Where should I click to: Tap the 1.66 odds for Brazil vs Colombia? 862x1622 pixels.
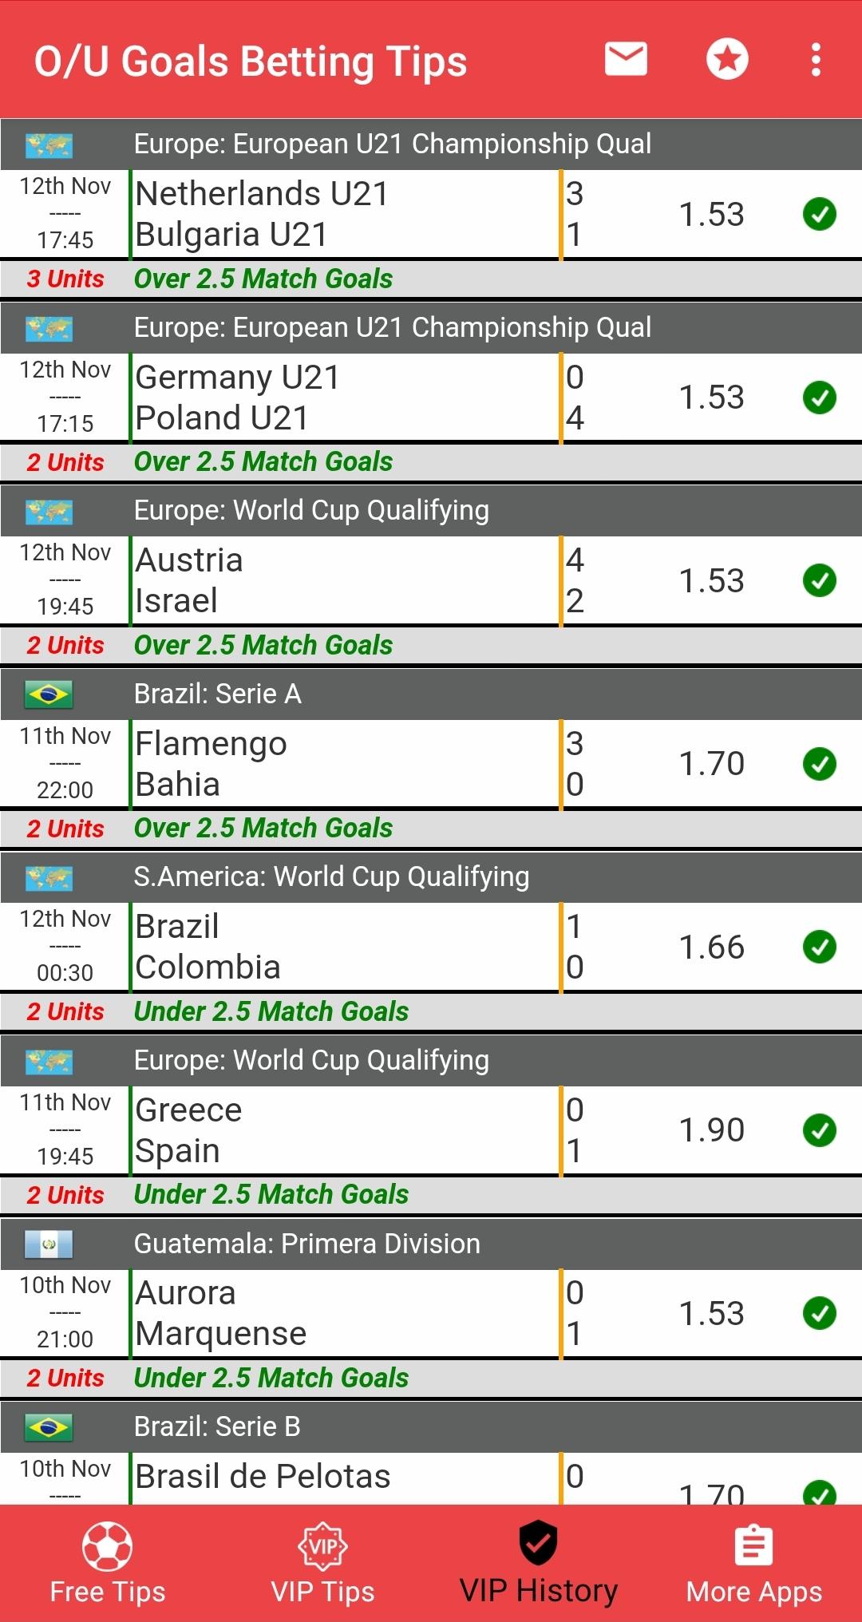(711, 947)
